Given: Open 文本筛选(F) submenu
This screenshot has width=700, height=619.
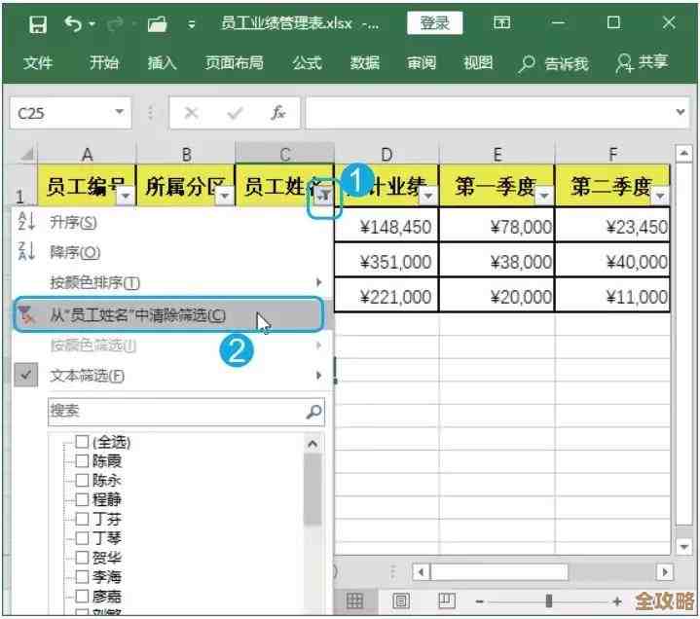Looking at the screenshot, I should click(x=172, y=376).
